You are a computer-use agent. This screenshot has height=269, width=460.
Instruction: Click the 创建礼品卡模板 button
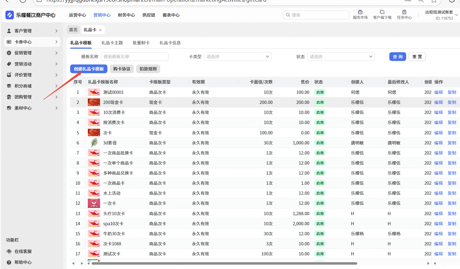click(89, 69)
